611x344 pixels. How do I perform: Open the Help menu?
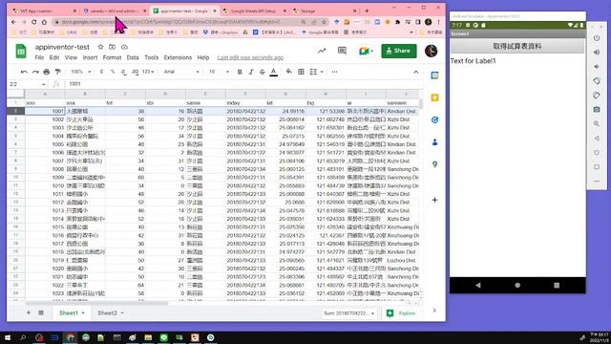203,57
